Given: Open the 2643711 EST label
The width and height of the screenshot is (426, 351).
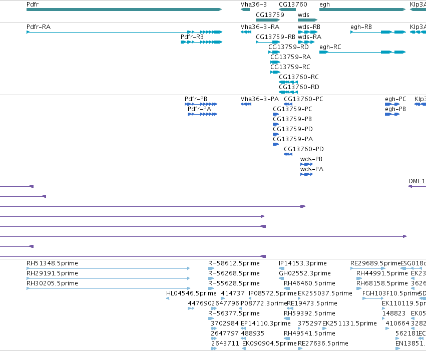Looking at the screenshot, I should pyautogui.click(x=225, y=344).
